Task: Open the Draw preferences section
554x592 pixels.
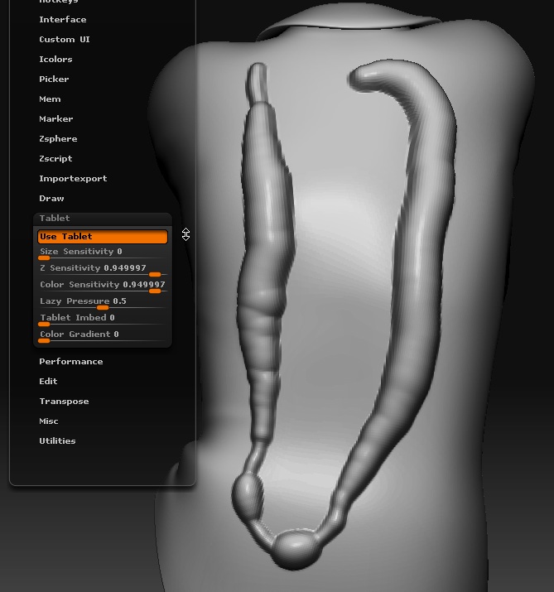Action: pos(51,198)
